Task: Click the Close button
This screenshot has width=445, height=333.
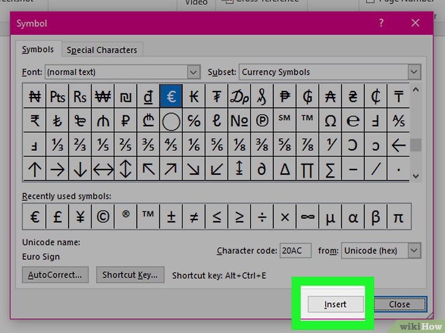Action: click(399, 304)
